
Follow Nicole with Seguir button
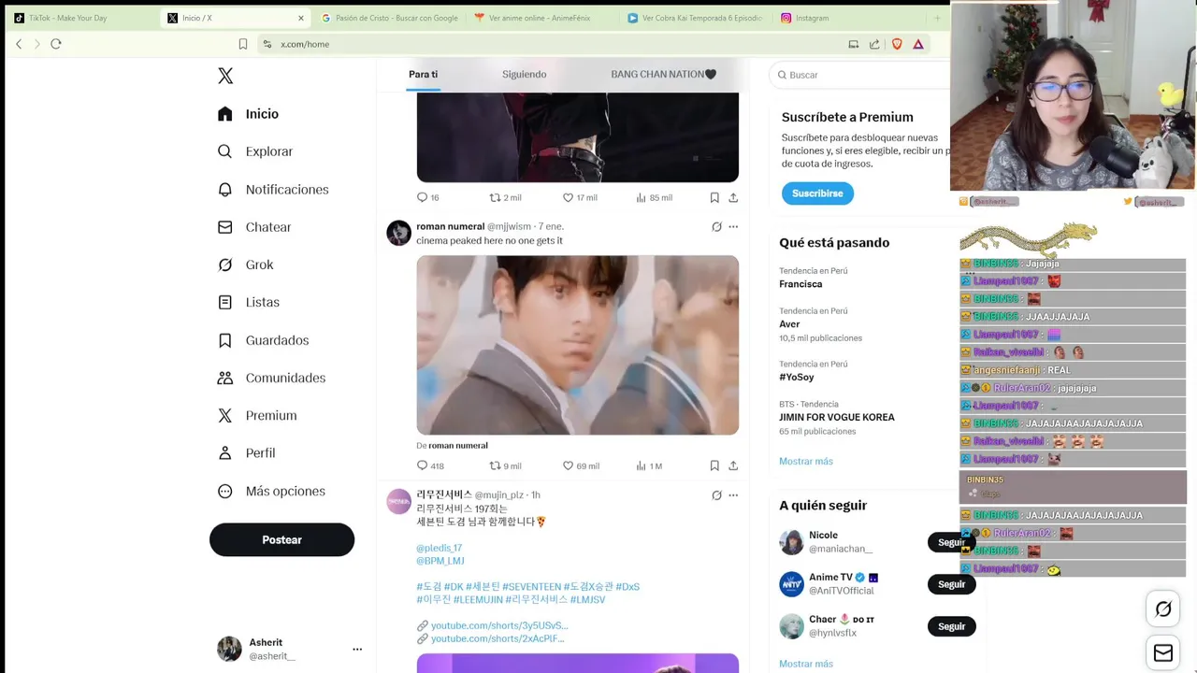(x=951, y=542)
